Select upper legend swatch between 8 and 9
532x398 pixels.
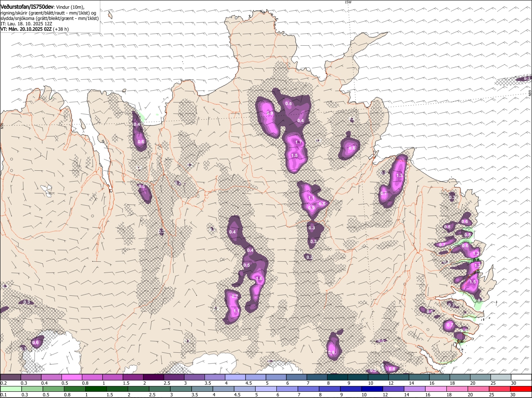click(x=337, y=377)
